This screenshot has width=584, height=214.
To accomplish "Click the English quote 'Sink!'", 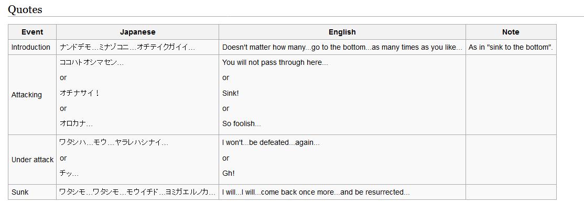I will [230, 93].
